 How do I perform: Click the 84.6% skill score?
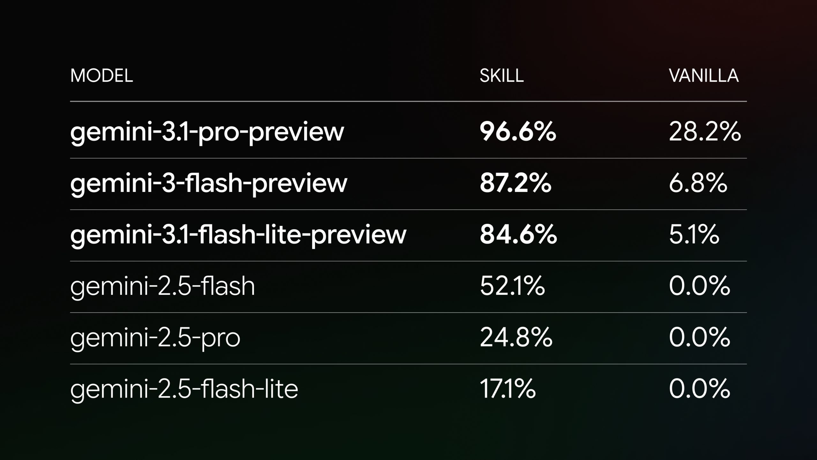(x=518, y=235)
